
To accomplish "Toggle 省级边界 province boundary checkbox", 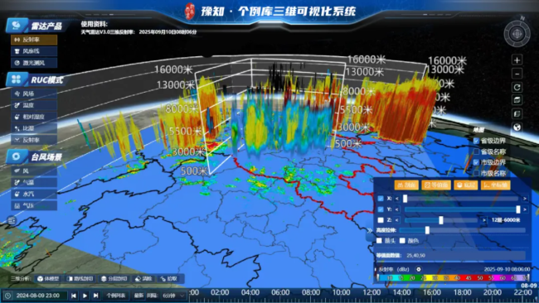I will (476, 141).
